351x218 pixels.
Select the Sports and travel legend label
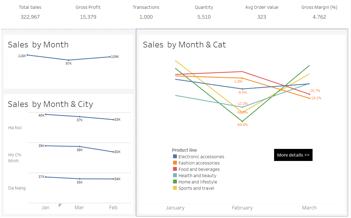196,188
